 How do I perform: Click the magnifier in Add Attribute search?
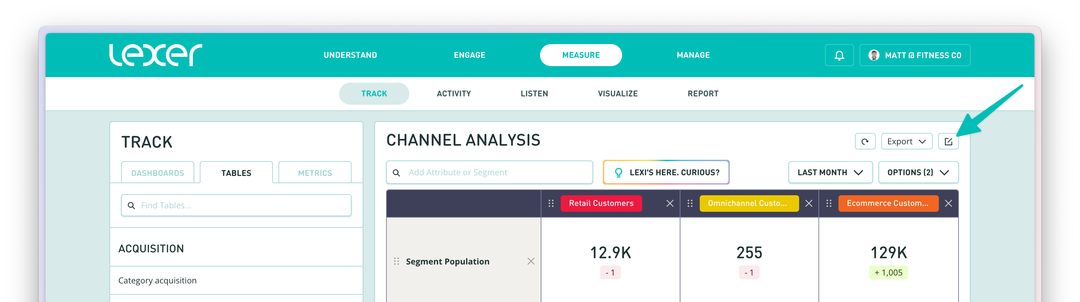coord(396,172)
